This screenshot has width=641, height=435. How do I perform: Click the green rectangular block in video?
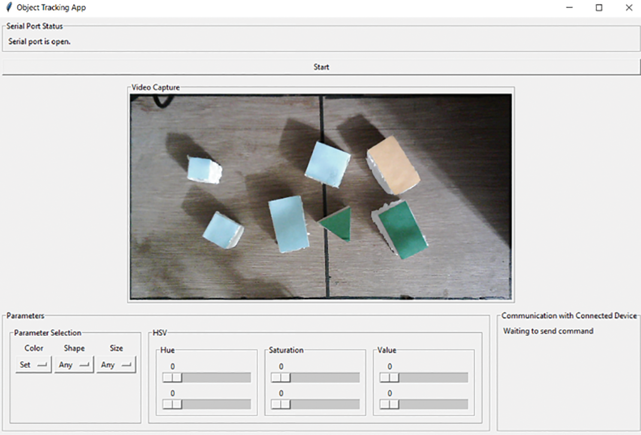(401, 229)
